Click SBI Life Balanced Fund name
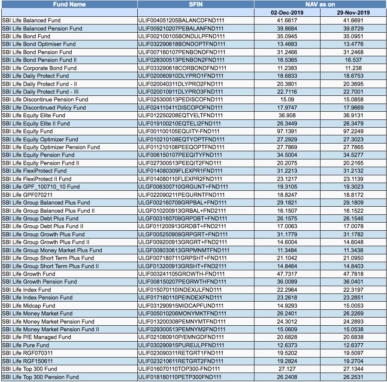This screenshot has height=382, width=387. point(31,21)
